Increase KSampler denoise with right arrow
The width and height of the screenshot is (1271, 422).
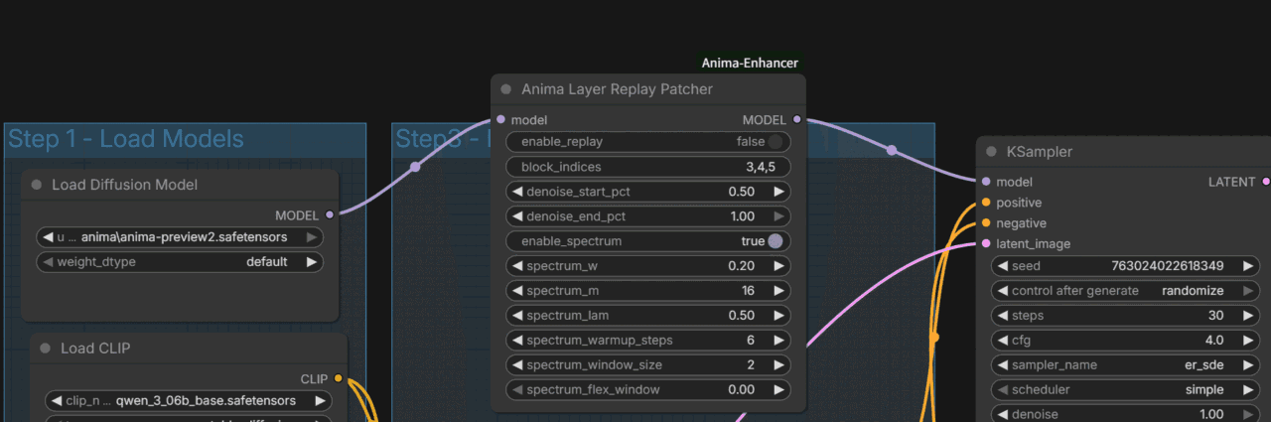point(1246,415)
